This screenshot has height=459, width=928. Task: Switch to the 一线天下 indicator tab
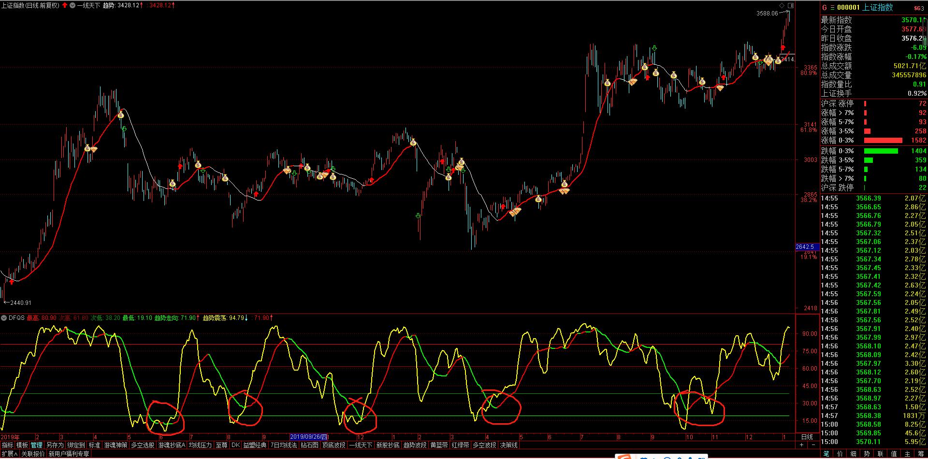coord(360,445)
